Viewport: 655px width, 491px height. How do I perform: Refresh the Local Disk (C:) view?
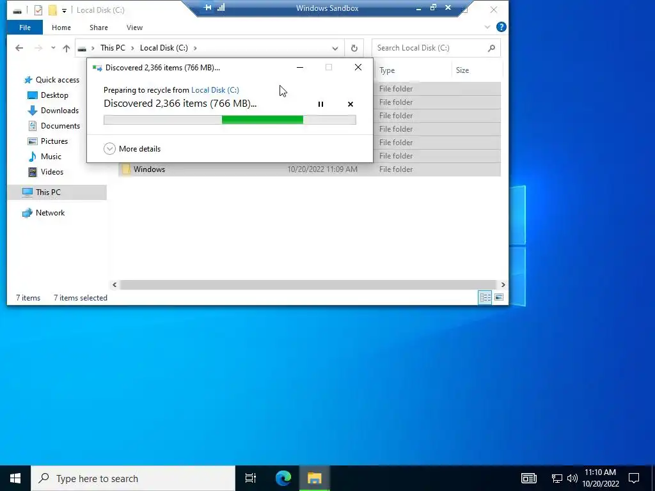click(x=354, y=48)
